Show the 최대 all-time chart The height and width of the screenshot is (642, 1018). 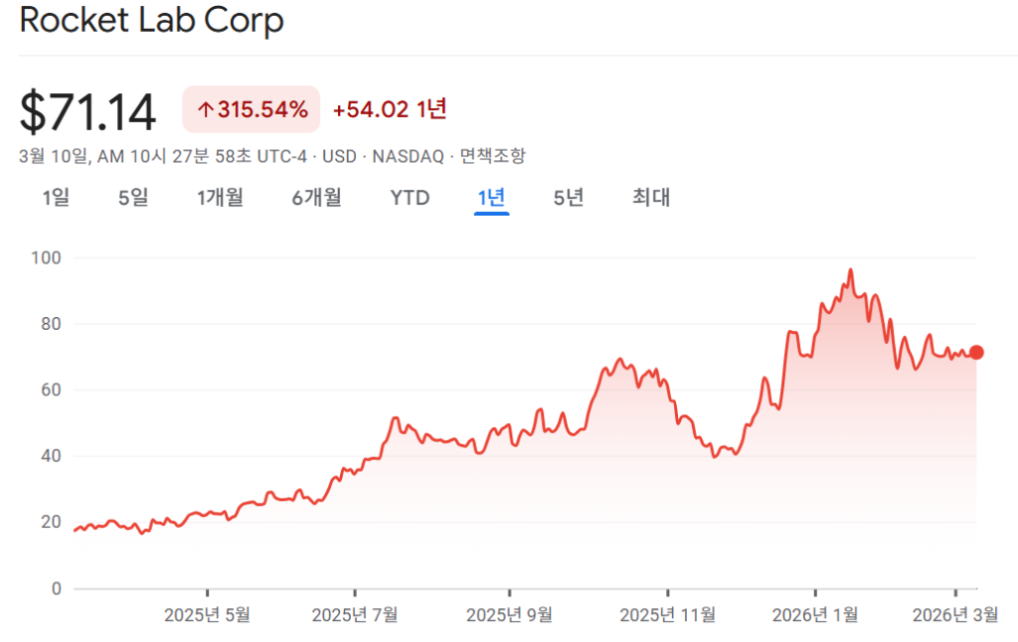(x=651, y=197)
